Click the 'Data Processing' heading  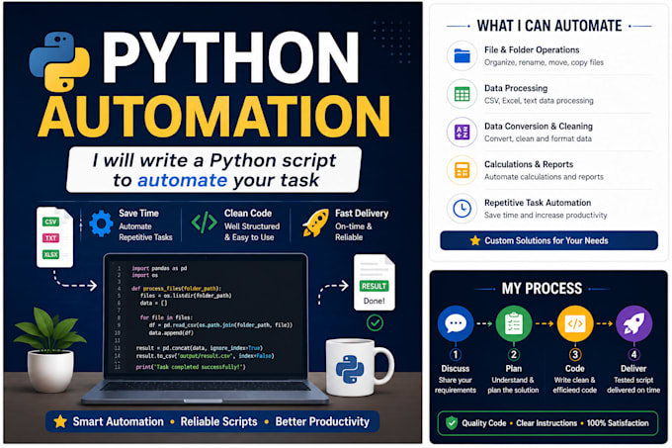coord(516,88)
